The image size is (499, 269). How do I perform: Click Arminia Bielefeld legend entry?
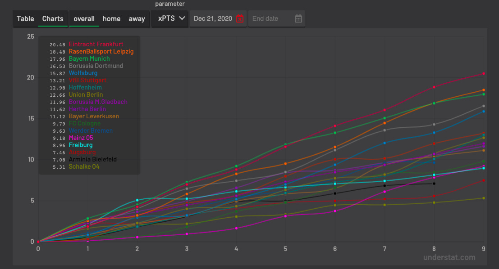tap(92, 159)
